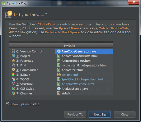141x122 pixels.
Task: Click the lightbulb tip icon
Action: [9, 14]
